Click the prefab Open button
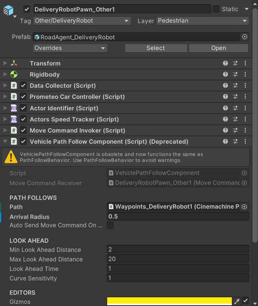Image resolution: width=258 pixels, height=306 pixels. coord(219,48)
